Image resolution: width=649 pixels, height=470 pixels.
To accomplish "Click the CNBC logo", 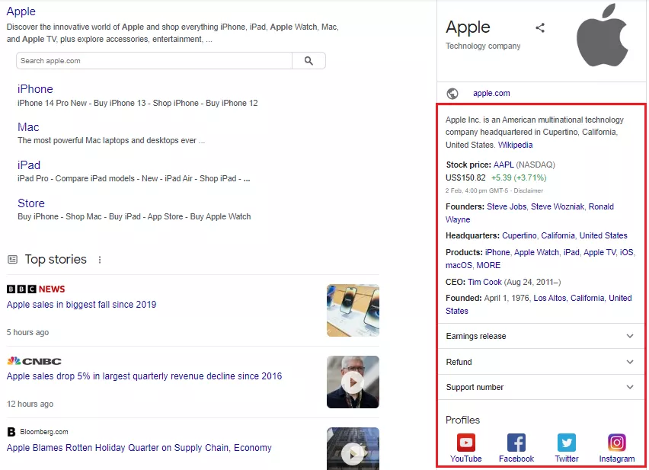I will (34, 361).
